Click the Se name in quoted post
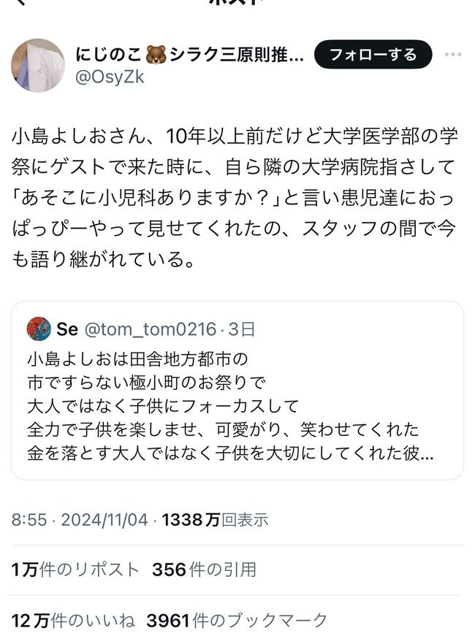This screenshot has height=644, width=475. click(x=67, y=329)
